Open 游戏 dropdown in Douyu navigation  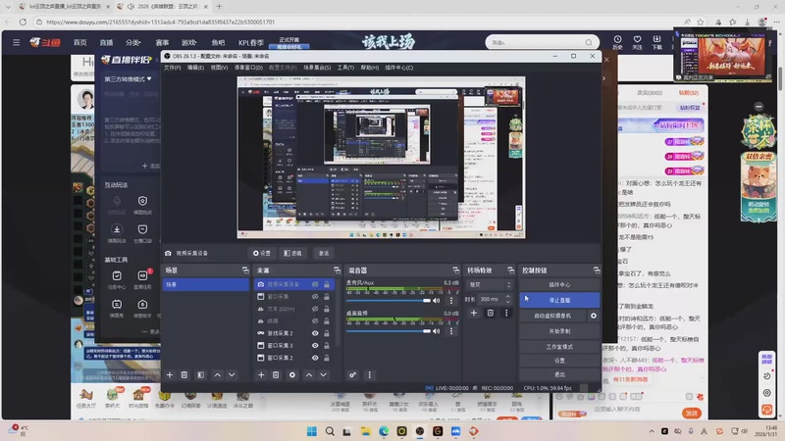point(188,42)
